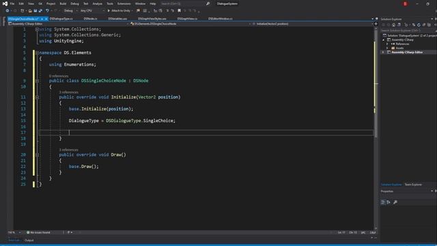Collapse the Assembly-CSharp project node
The height and width of the screenshot is (246, 437).
(383, 40)
